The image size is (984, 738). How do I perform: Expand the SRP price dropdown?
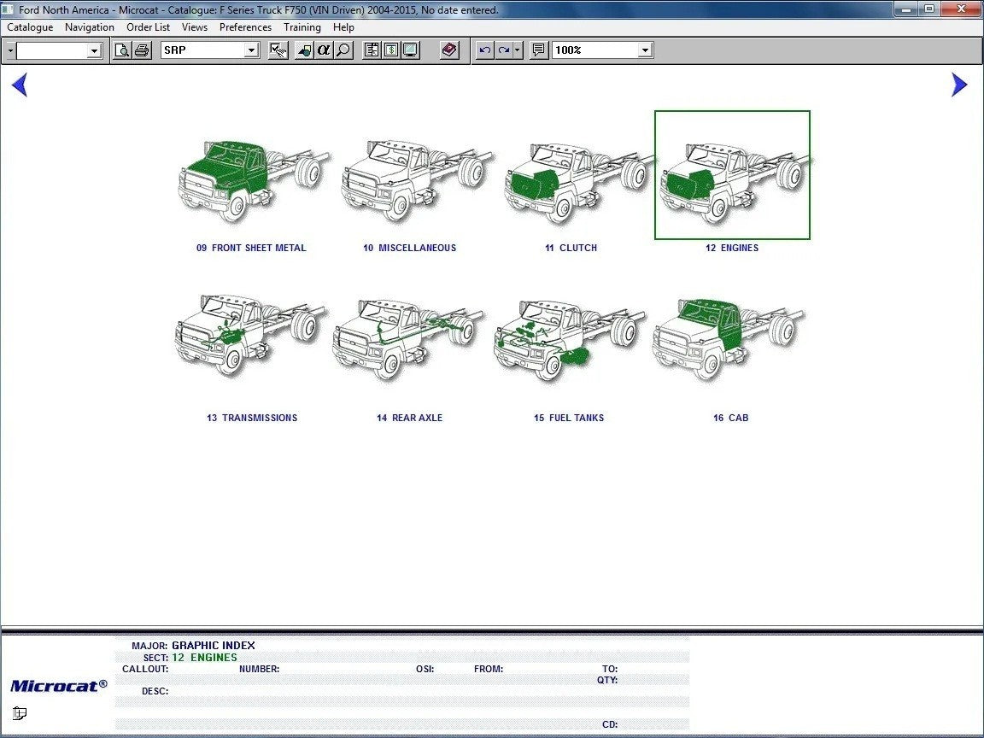pyautogui.click(x=251, y=50)
